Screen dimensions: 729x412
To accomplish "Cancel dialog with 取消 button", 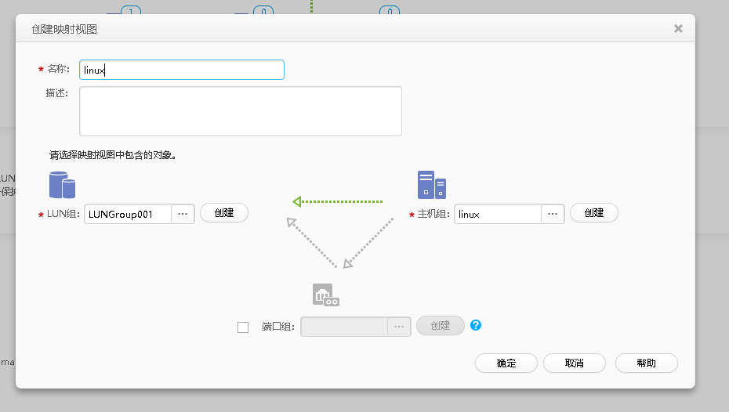I will [x=574, y=363].
